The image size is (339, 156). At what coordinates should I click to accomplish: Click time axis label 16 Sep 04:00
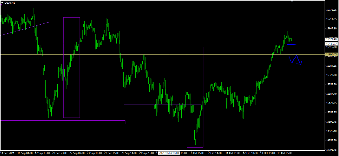coord(25,153)
